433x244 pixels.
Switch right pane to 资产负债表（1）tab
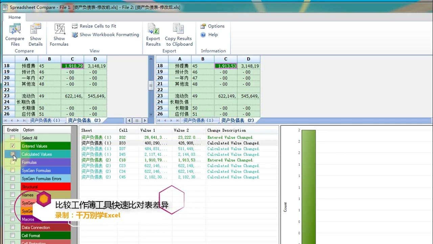(198, 120)
